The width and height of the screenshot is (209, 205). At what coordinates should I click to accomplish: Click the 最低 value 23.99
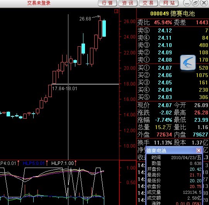coord(201,120)
